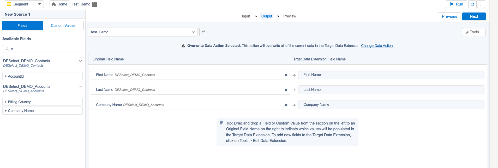The width and height of the screenshot is (498, 168).
Task: Open data extension in new window icon
Action: [203, 32]
